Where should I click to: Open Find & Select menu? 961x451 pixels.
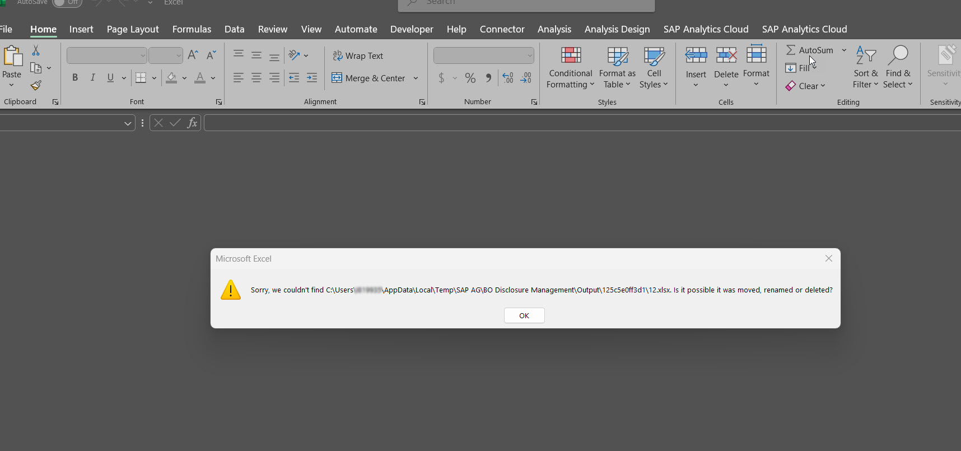[898, 67]
